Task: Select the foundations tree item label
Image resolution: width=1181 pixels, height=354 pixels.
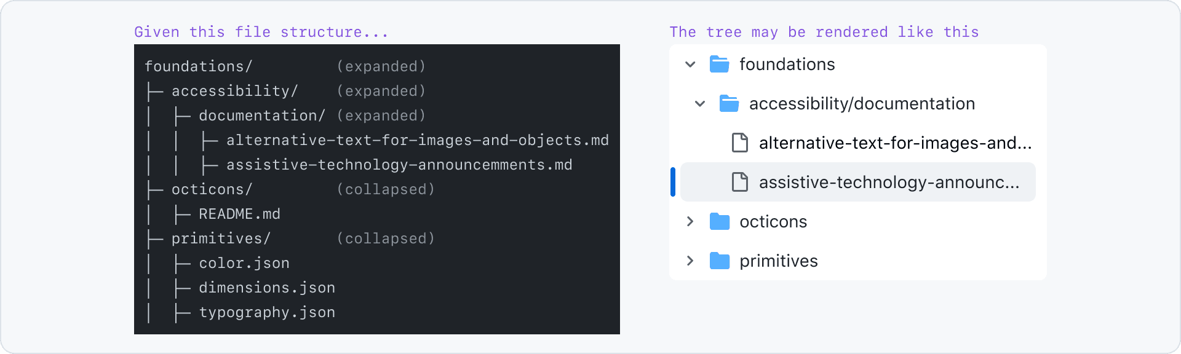Action: 787,64
